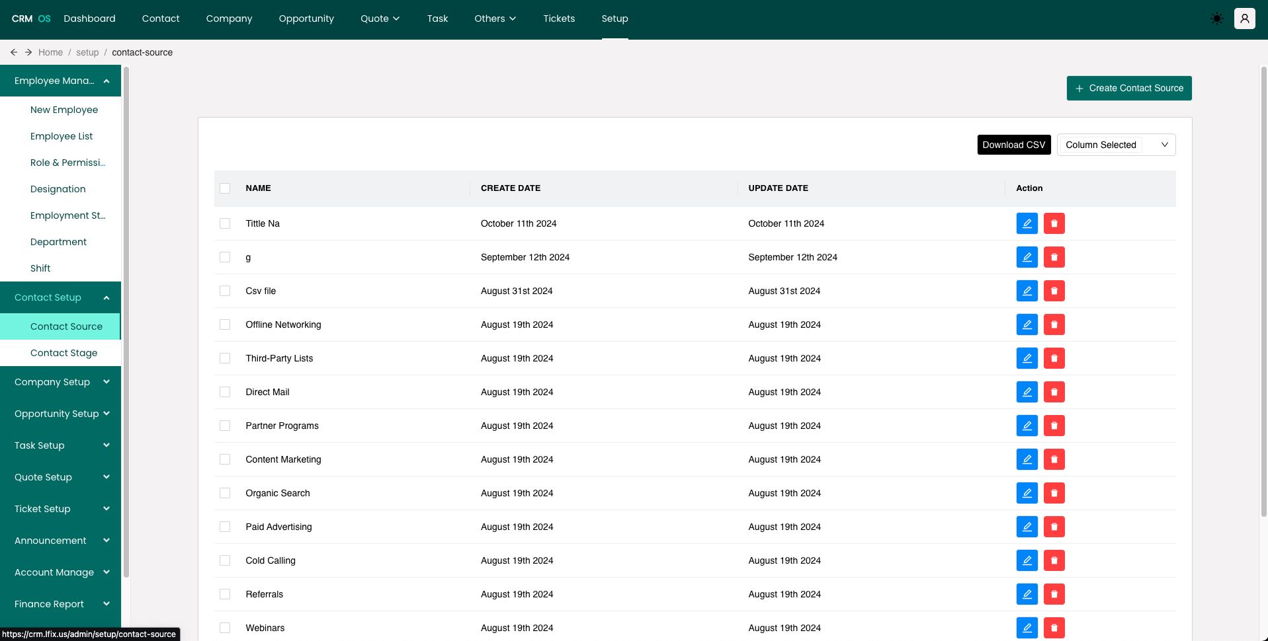This screenshot has width=1268, height=641.
Task: Select all rows with header checkbox
Action: coord(225,188)
